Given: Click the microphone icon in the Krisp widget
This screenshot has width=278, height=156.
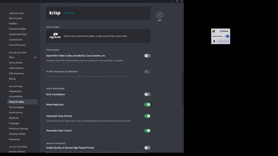Looking at the screenshot, I should click(x=214, y=41).
